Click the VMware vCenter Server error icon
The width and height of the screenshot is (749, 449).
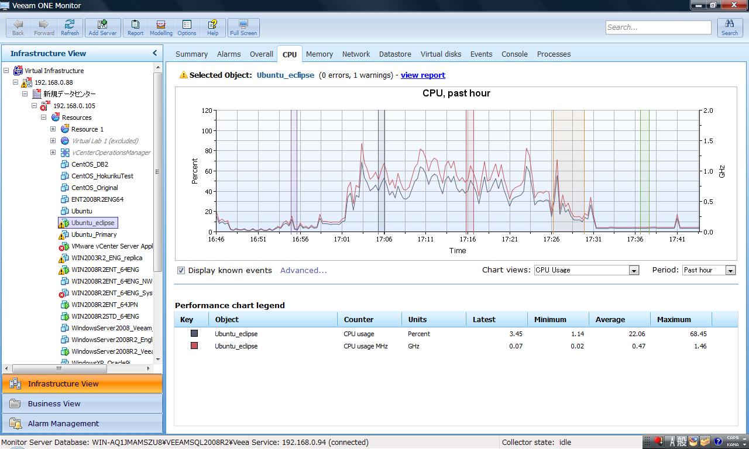pos(64,246)
